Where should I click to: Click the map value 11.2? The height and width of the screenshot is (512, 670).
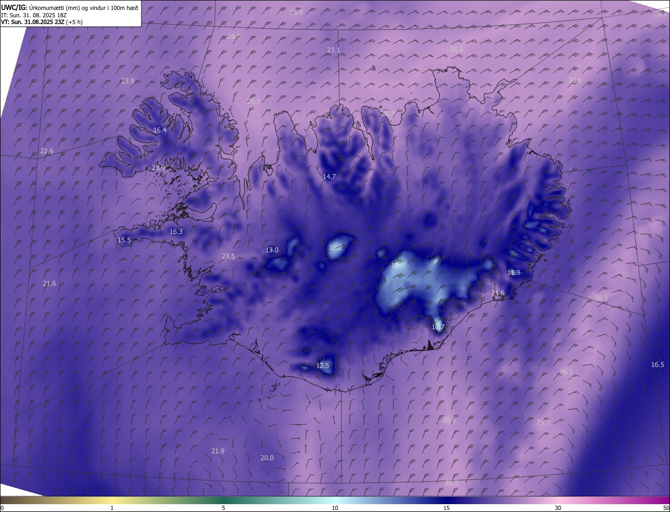335,247
